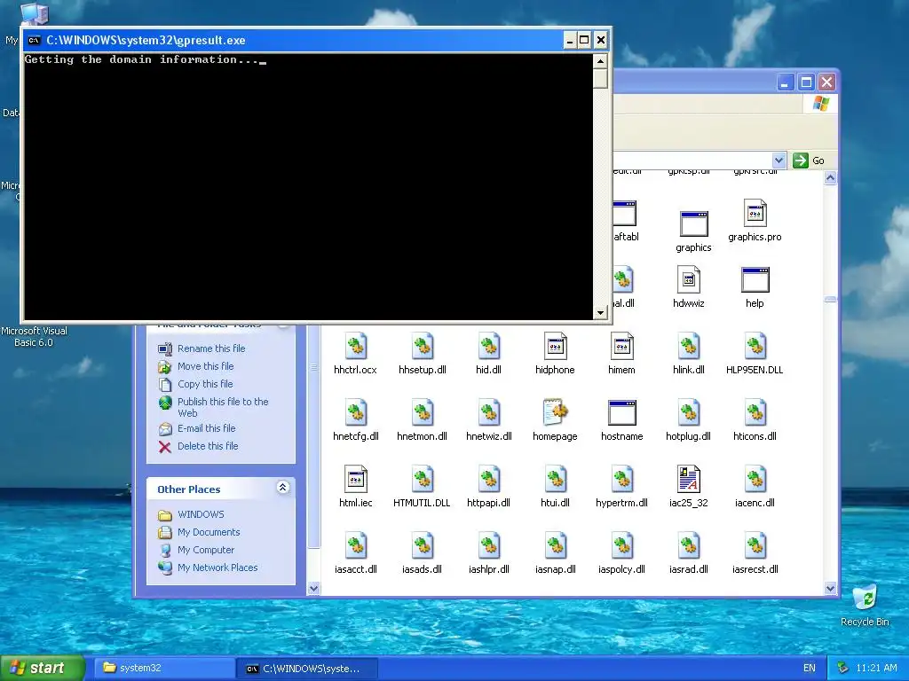Open the address bar dropdown arrow
The width and height of the screenshot is (909, 681).
(x=779, y=160)
